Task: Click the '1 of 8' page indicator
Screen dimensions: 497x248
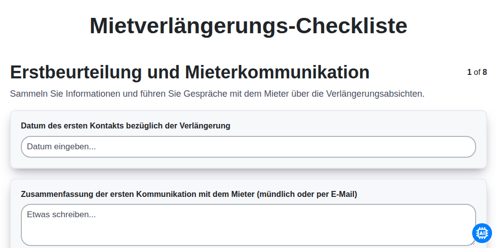Action: pyautogui.click(x=477, y=72)
